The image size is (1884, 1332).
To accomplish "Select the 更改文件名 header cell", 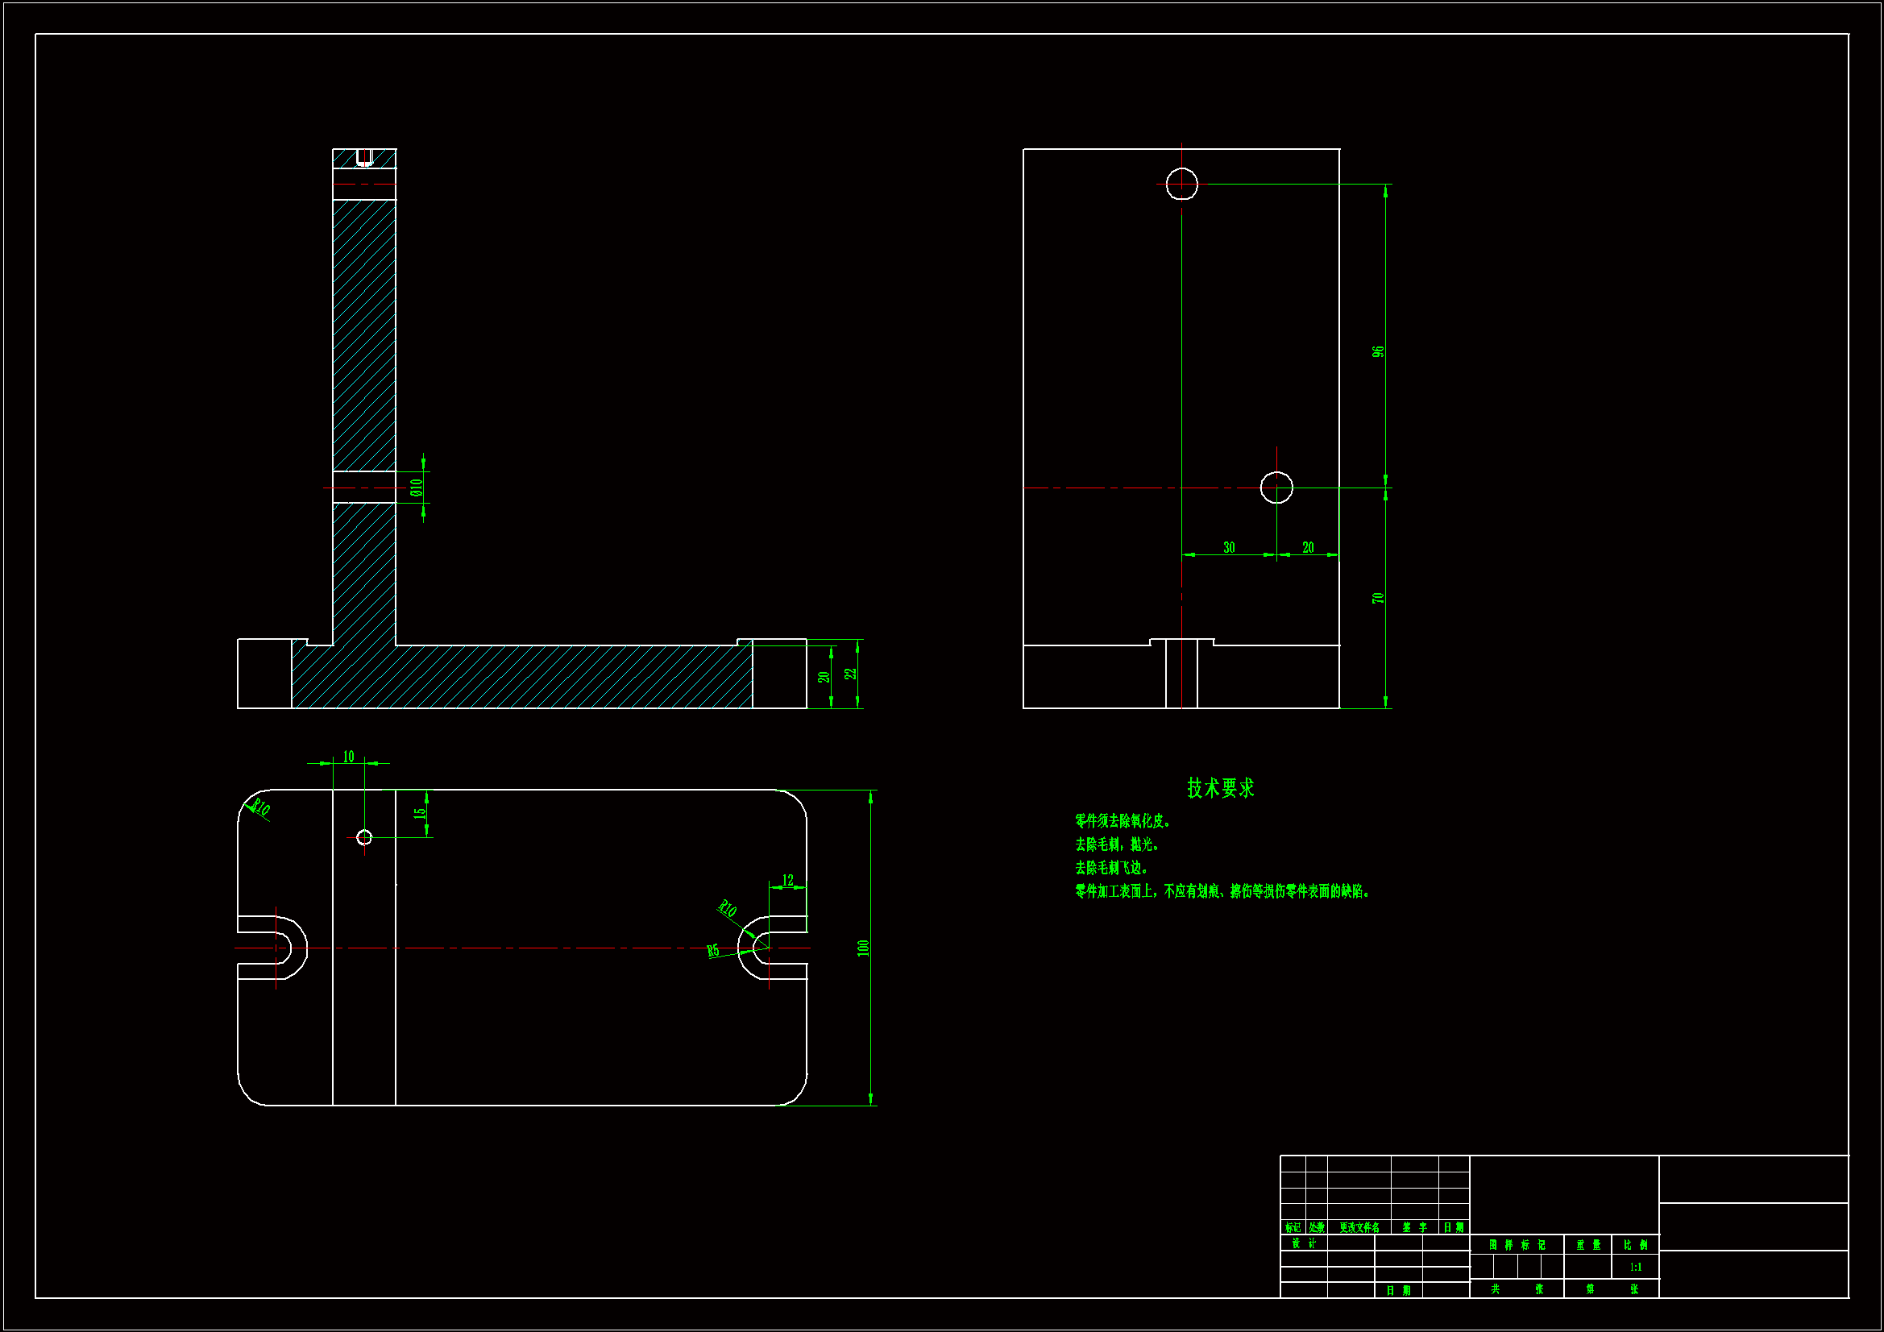I will pos(1359,1228).
